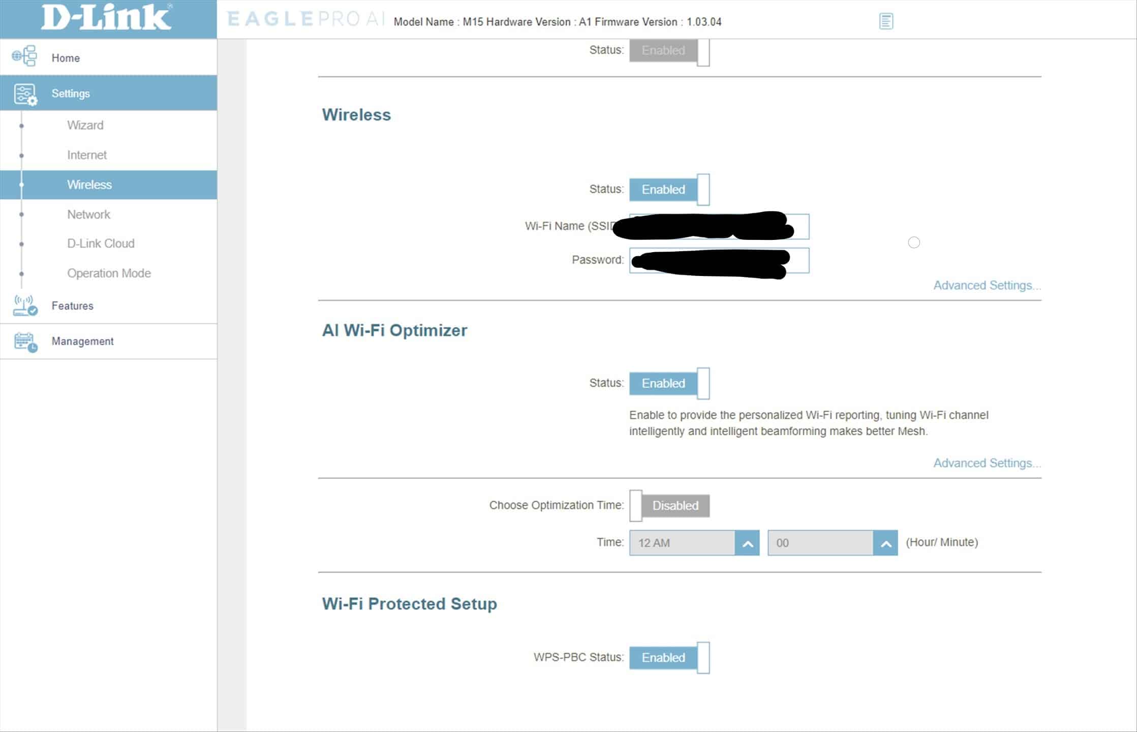Click the Home network map icon
This screenshot has height=732, width=1137.
tap(24, 56)
